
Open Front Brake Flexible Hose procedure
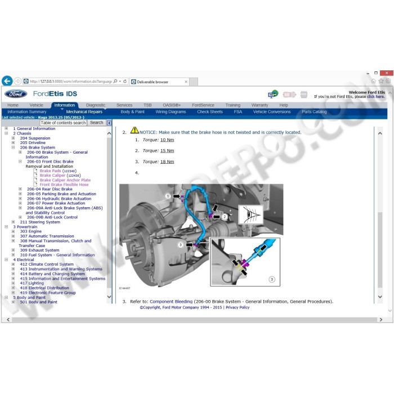[x=64, y=185]
